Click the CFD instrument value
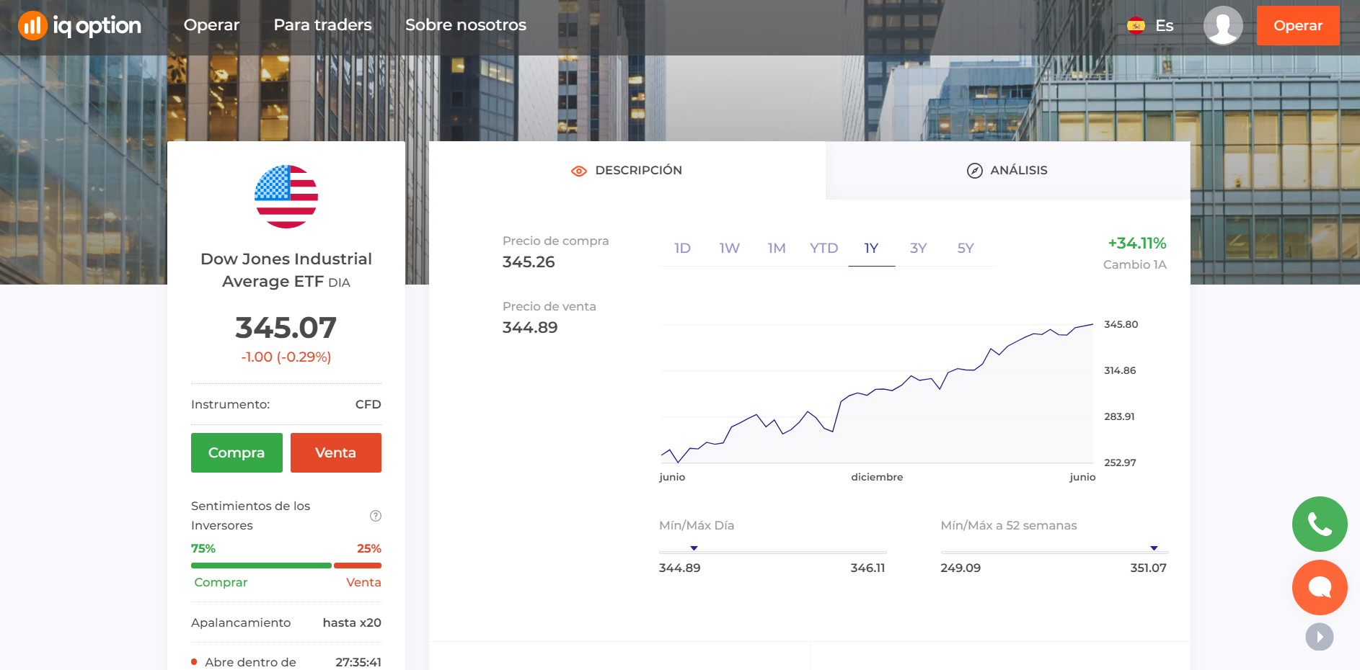Viewport: 1360px width, 670px height. pos(368,405)
